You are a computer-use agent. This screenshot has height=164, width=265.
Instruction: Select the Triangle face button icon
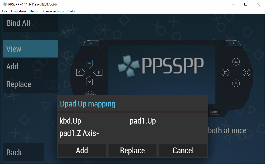point(236,62)
